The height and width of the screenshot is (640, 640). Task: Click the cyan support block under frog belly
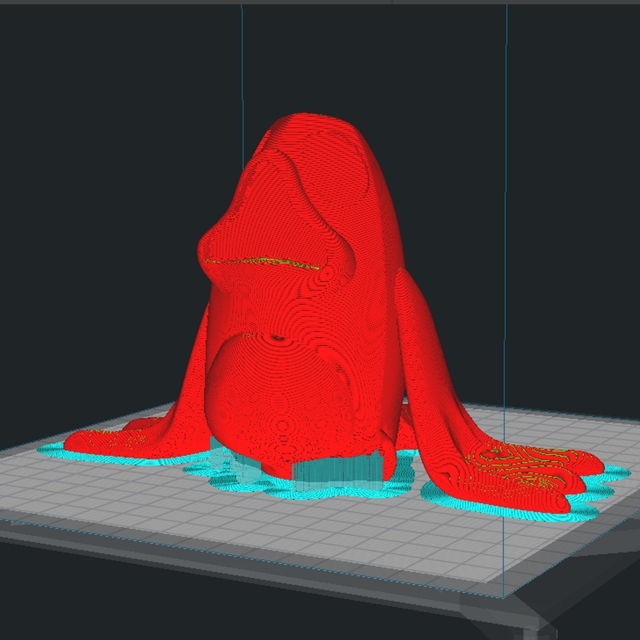coord(337,473)
